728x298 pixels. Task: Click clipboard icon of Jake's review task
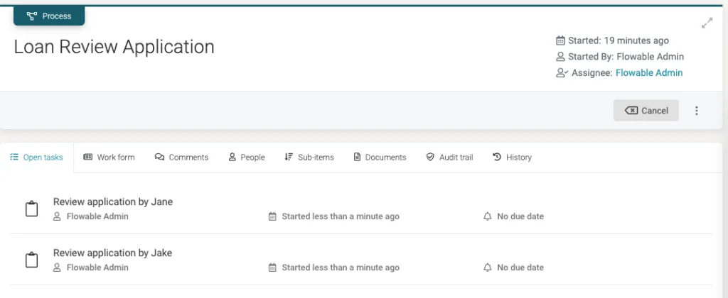coord(31,260)
